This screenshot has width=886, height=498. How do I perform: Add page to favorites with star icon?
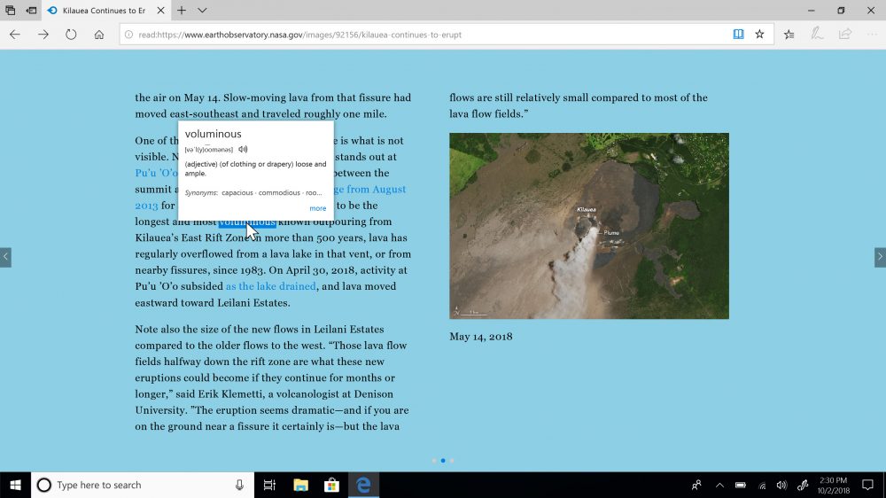pyautogui.click(x=759, y=35)
